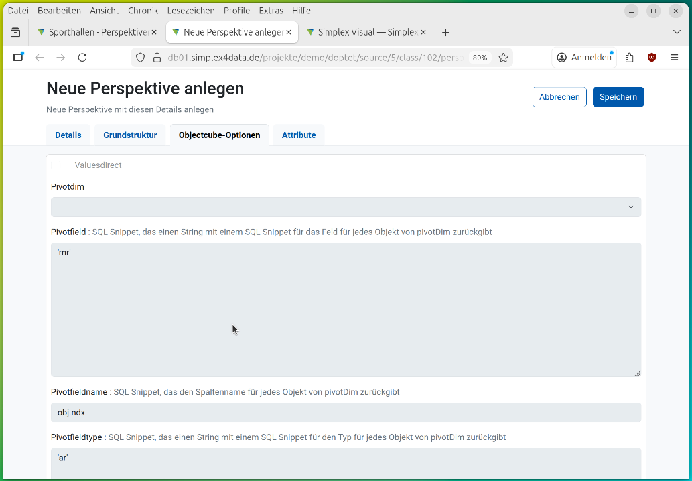The image size is (692, 481).
Task: Open the Firefox hamburger menu
Action: click(x=675, y=58)
